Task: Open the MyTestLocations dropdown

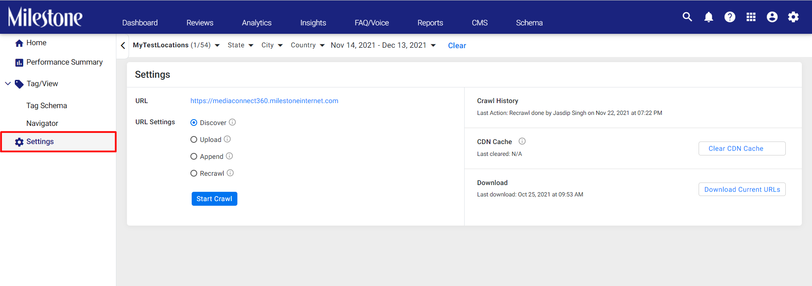Action: coord(176,45)
